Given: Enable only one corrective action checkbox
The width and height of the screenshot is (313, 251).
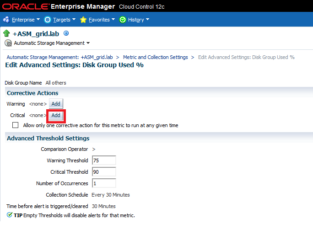Looking at the screenshot, I should point(16,125).
